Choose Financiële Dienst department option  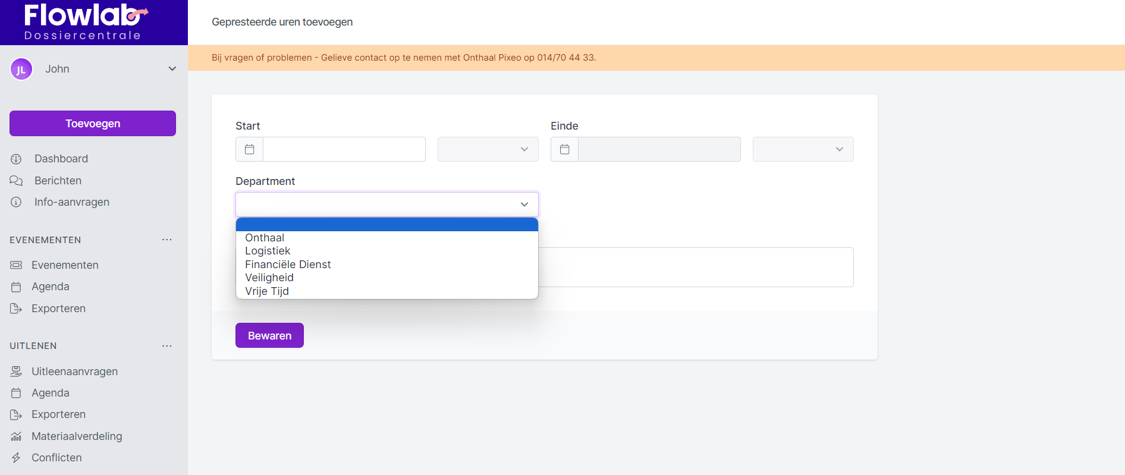pos(288,265)
